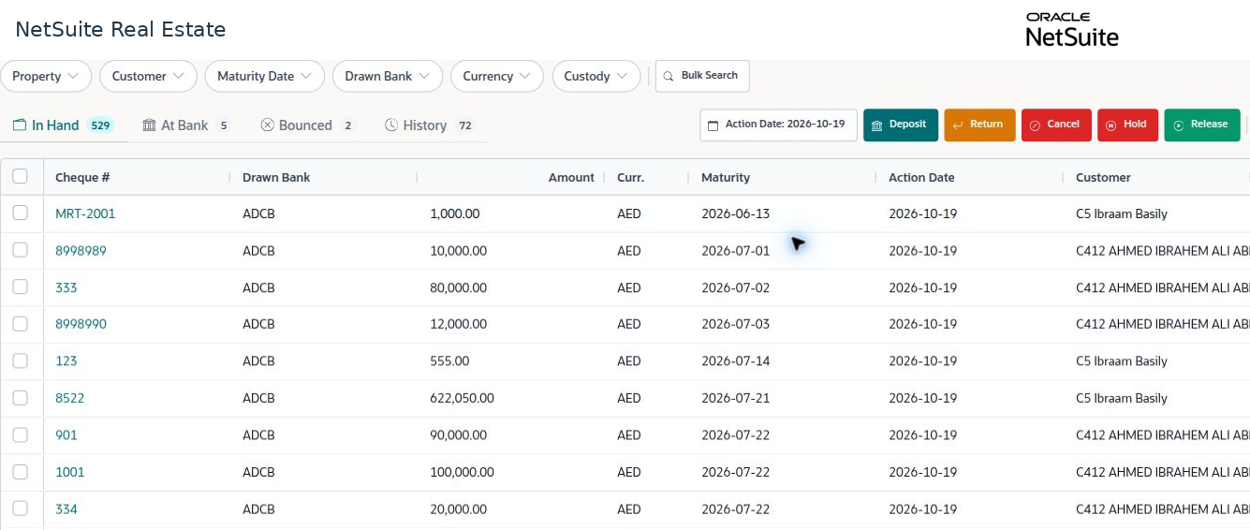Sort by the Amount column header
This screenshot has width=1250, height=530.
coord(571,177)
